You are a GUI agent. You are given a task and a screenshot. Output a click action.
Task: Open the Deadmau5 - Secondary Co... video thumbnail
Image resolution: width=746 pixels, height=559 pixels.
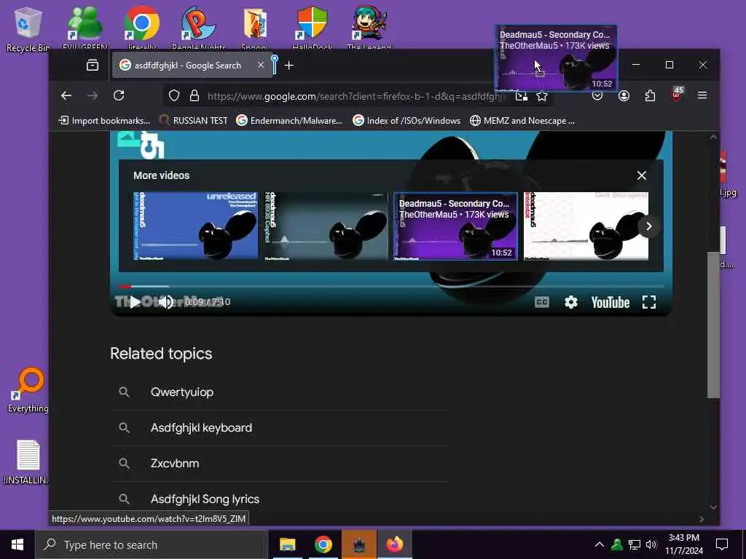(x=456, y=226)
